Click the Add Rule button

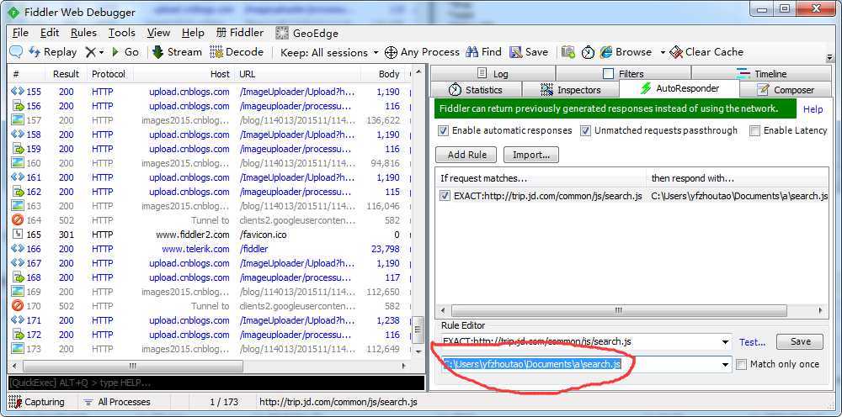click(x=466, y=155)
